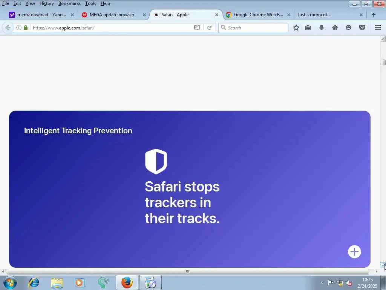The width and height of the screenshot is (386, 290).
Task: Open the File menu
Action: pyautogui.click(x=5, y=3)
